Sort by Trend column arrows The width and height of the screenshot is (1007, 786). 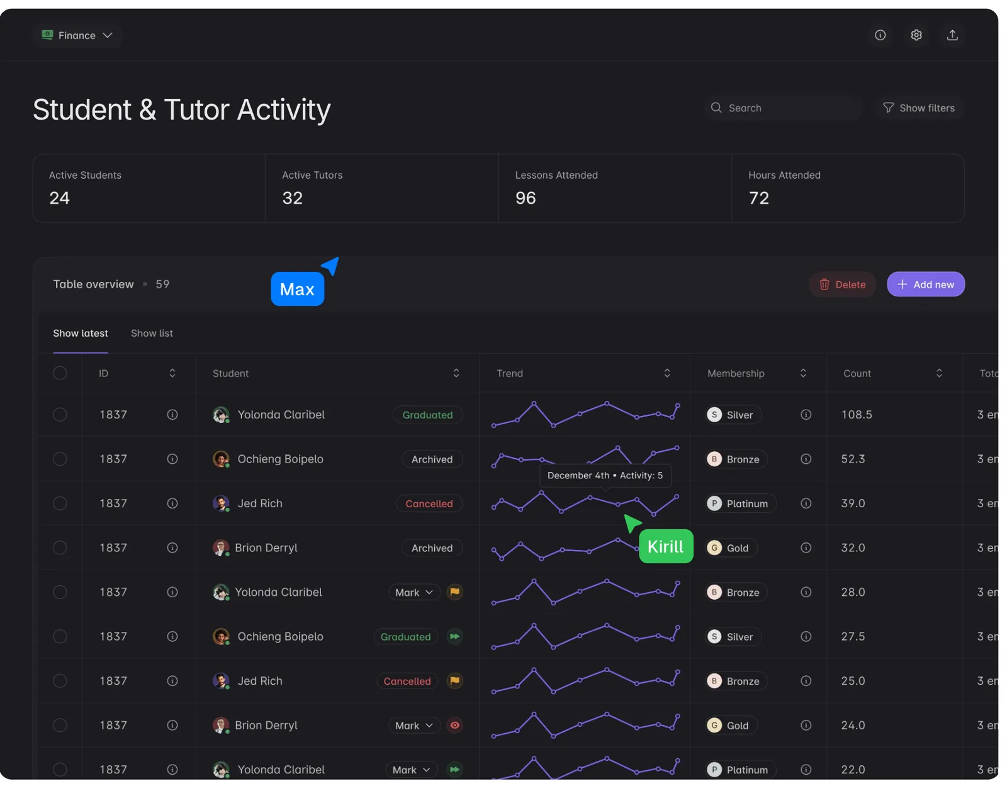point(667,373)
